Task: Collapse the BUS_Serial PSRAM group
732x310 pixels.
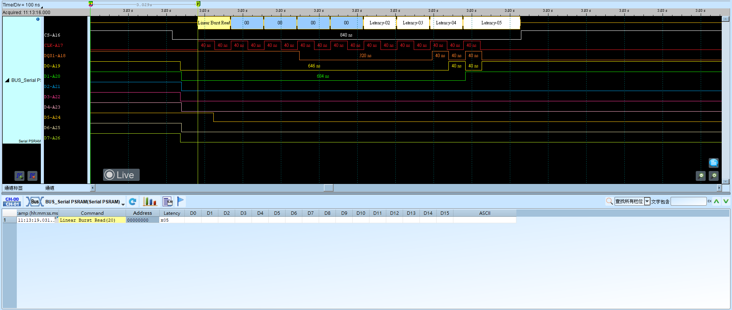Action: 7,80
